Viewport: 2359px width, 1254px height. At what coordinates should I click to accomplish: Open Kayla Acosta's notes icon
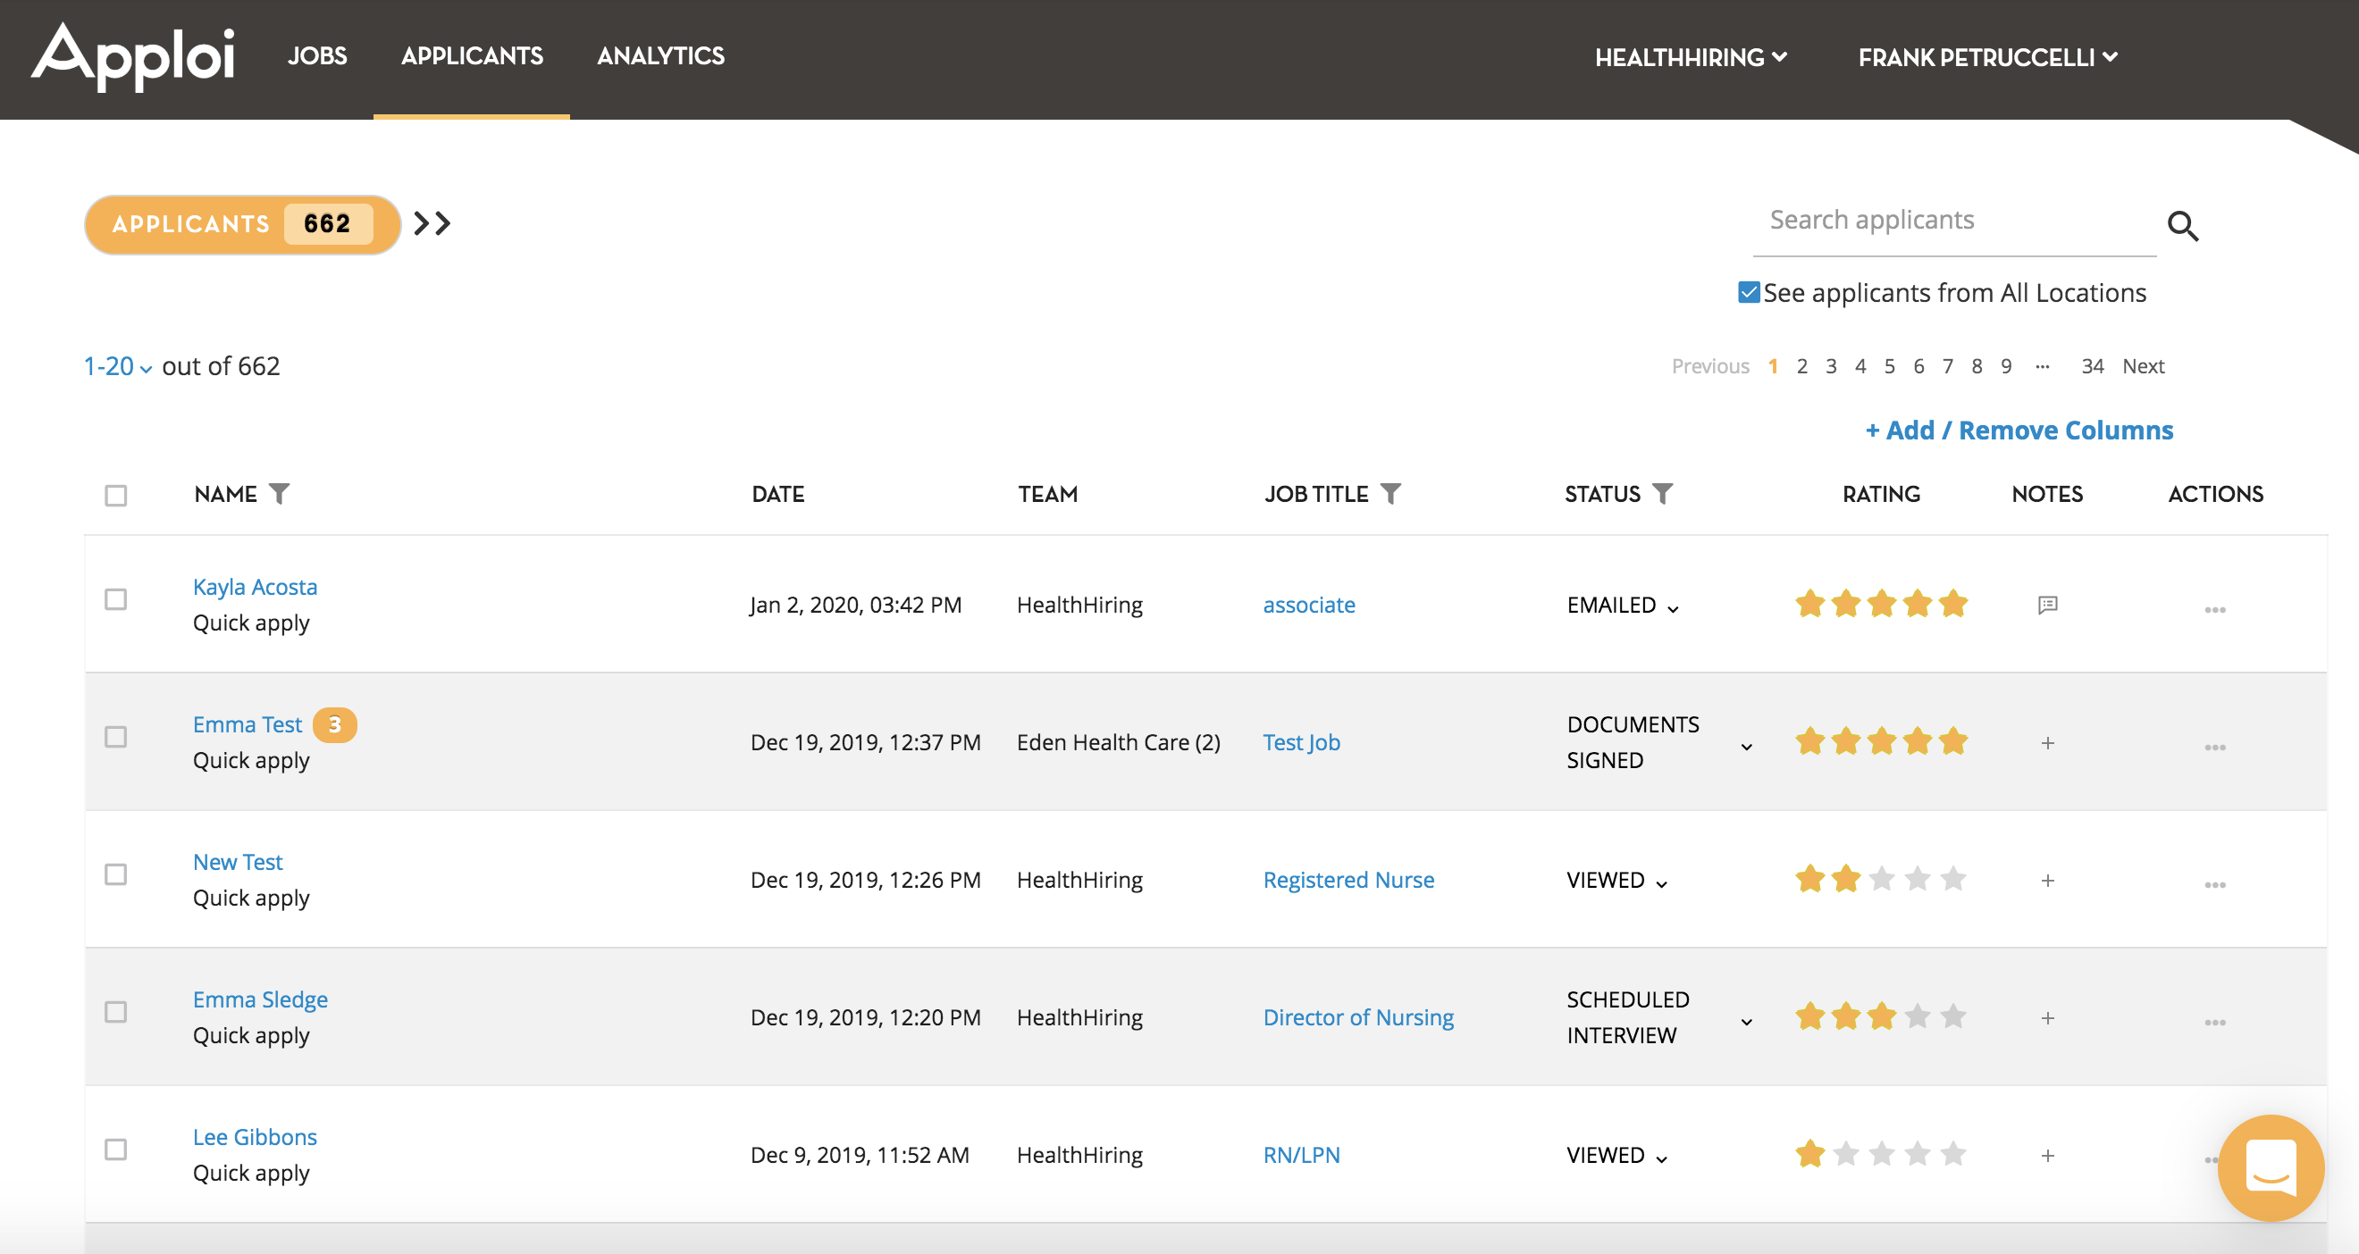point(2048,605)
